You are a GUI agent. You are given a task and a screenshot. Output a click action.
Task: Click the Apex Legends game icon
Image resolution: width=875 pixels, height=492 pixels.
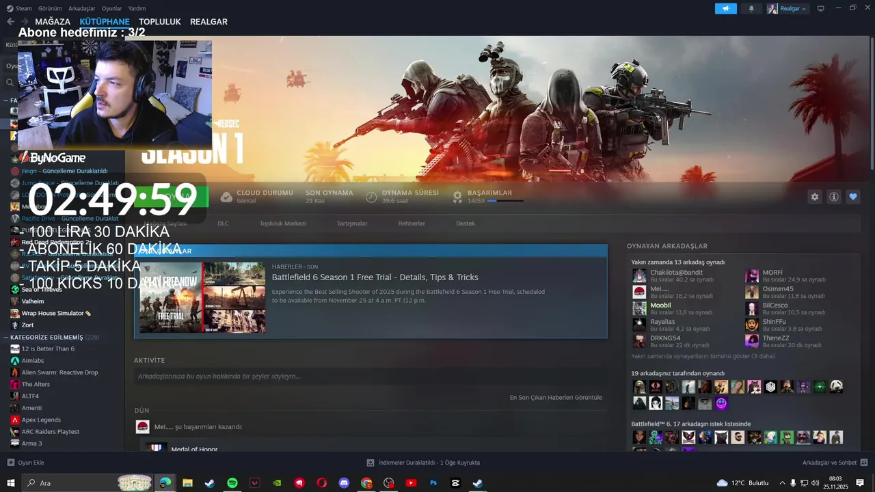(x=15, y=420)
